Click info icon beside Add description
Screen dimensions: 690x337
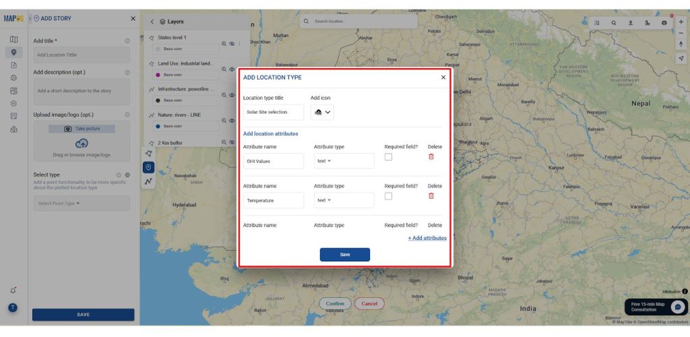(x=127, y=72)
